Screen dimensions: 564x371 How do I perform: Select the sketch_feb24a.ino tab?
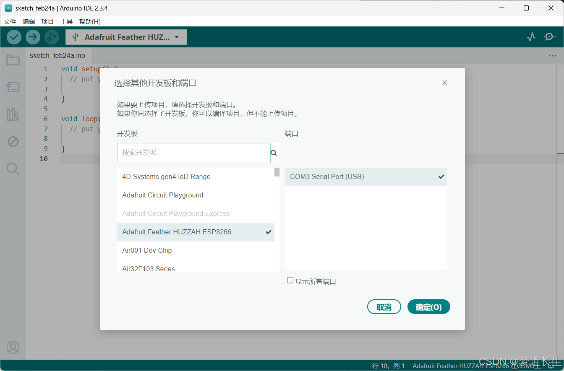[57, 56]
